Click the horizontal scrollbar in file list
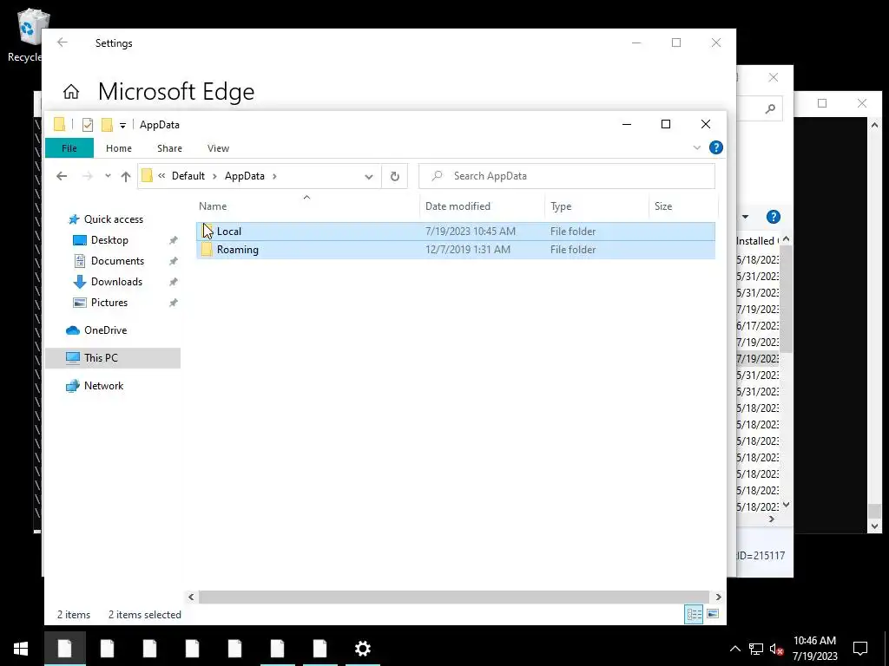Image resolution: width=889 pixels, height=666 pixels. point(454,597)
